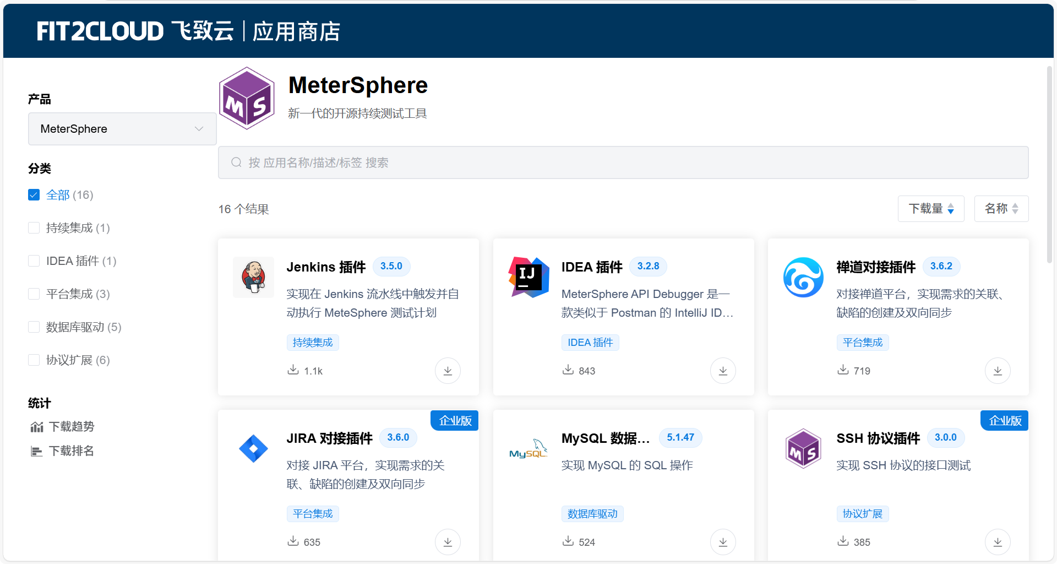Click the 下载排名 ranking icon
The width and height of the screenshot is (1057, 564).
pos(37,451)
